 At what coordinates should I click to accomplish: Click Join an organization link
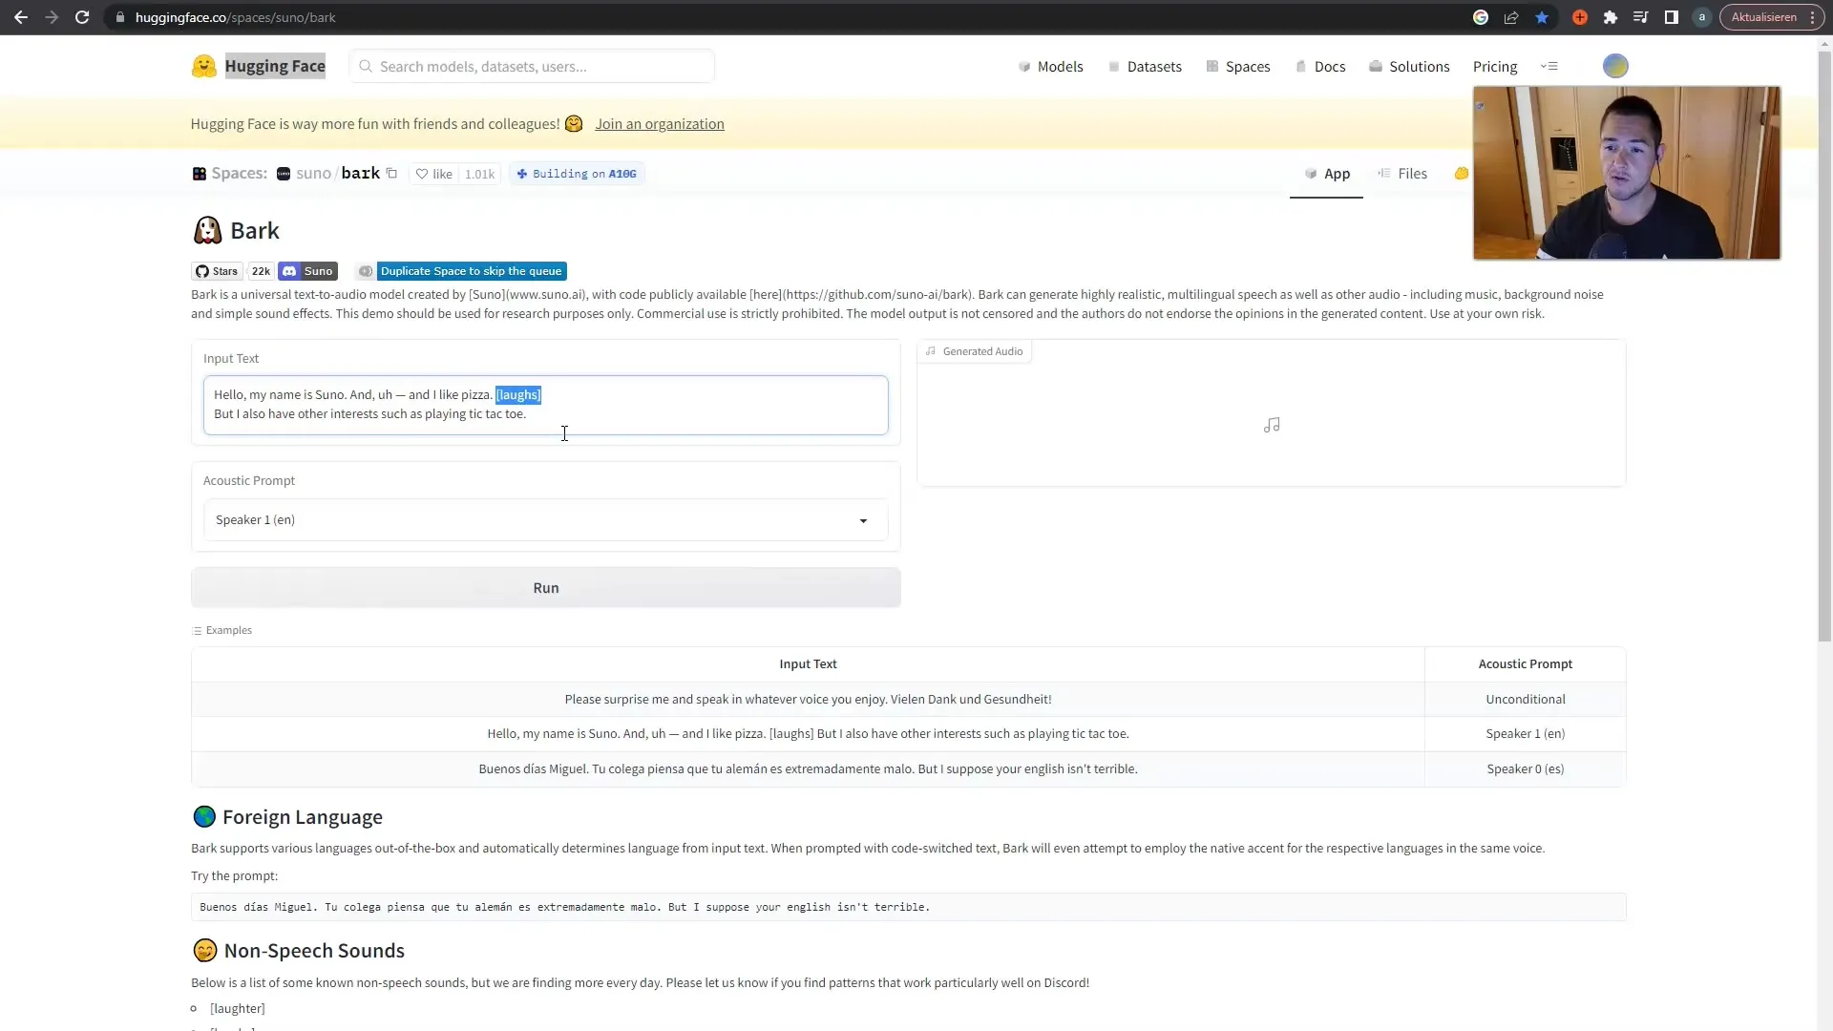(660, 123)
